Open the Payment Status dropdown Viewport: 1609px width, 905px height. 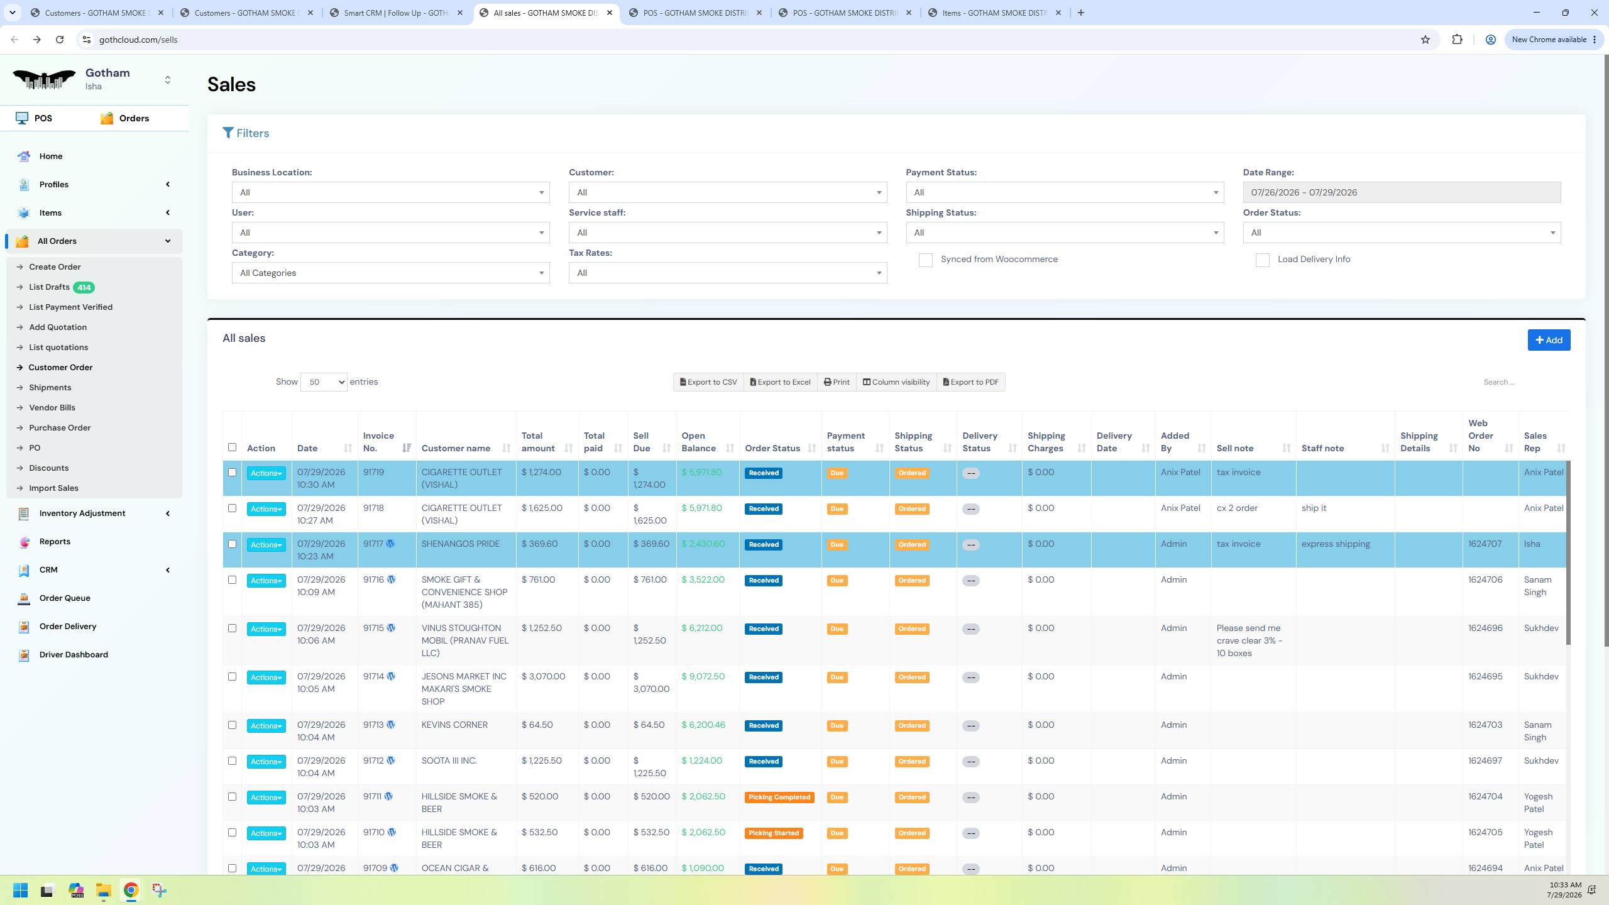coord(1065,192)
